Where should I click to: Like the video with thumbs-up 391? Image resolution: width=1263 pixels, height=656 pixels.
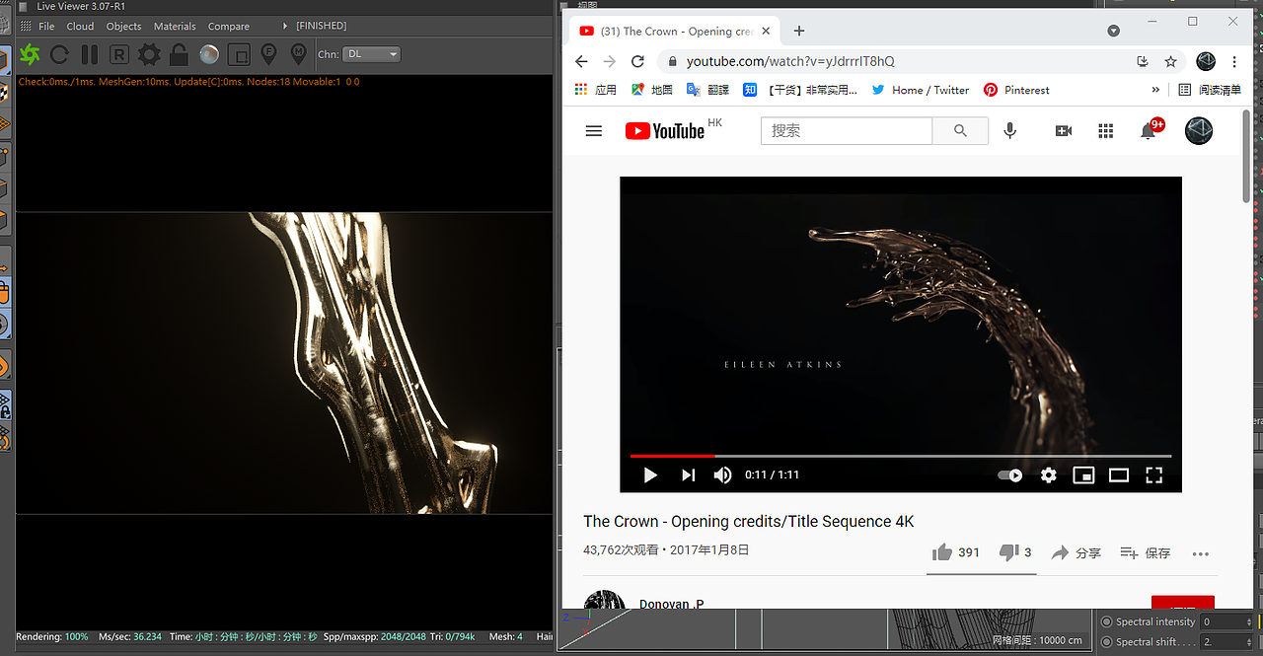pos(956,552)
